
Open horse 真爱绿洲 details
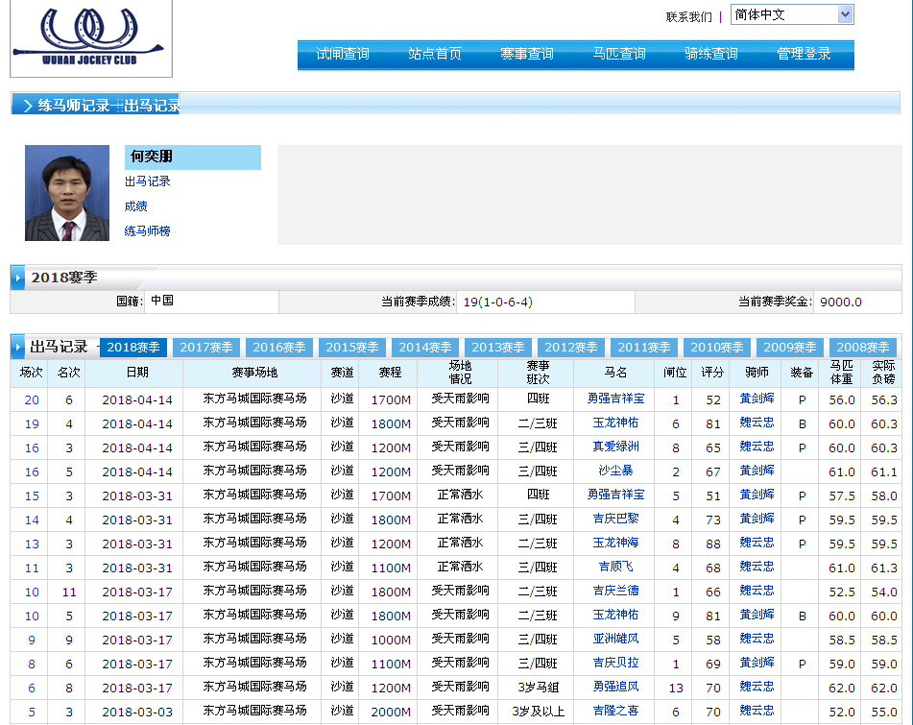tap(615, 447)
